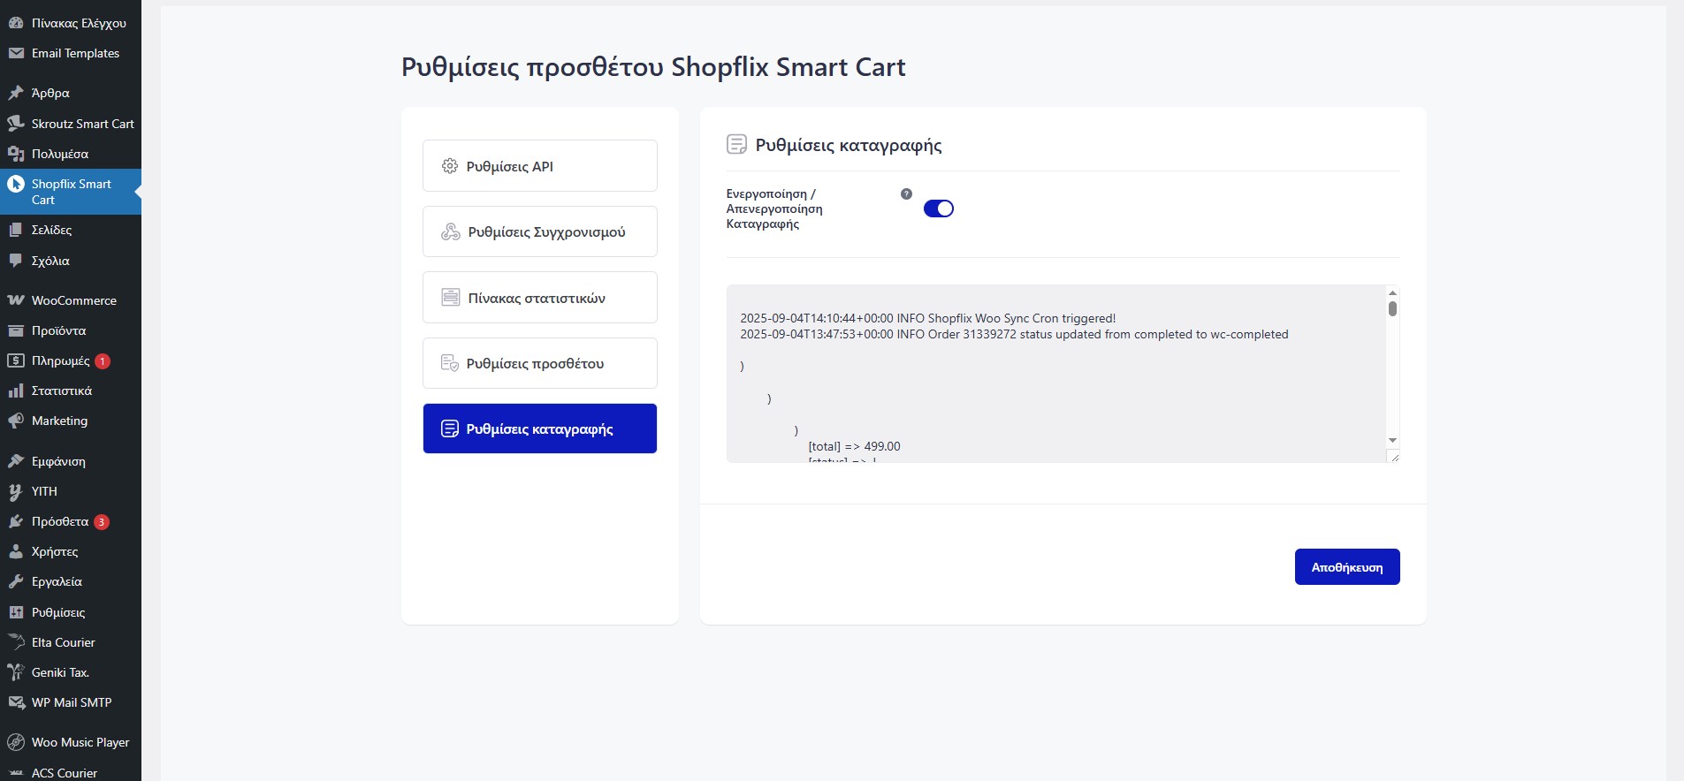Image resolution: width=1684 pixels, height=781 pixels.
Task: Click the help question mark icon
Action: tap(906, 194)
